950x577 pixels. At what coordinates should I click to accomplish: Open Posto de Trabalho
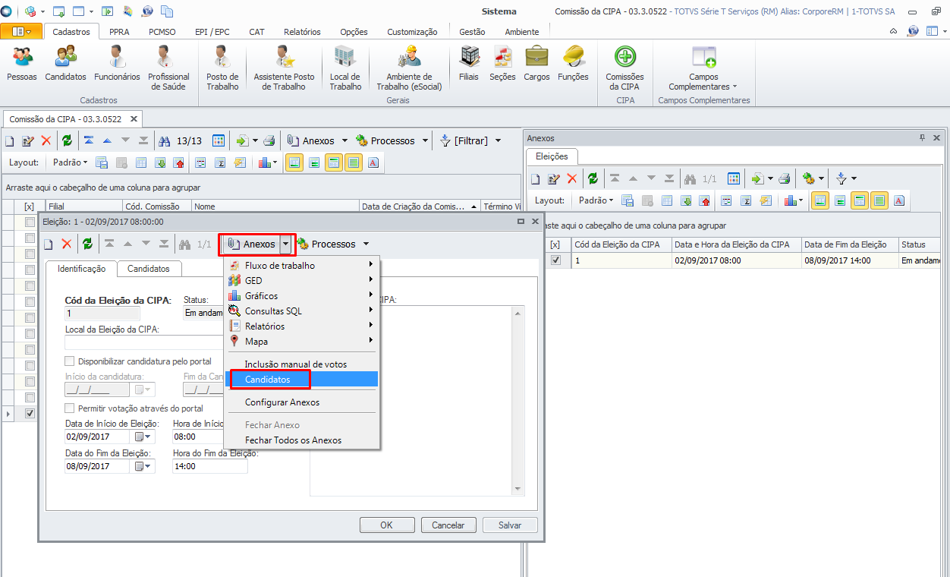(222, 68)
